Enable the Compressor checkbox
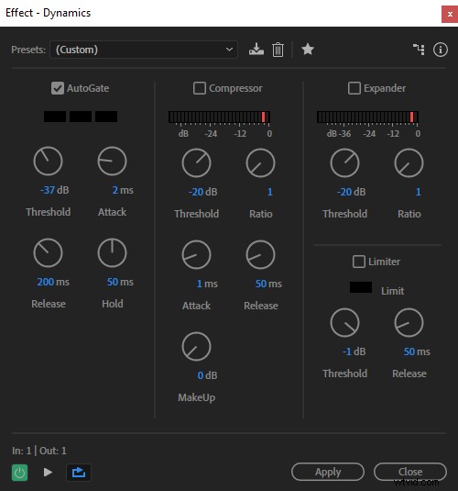Image resolution: width=458 pixels, height=491 pixels. tap(200, 88)
